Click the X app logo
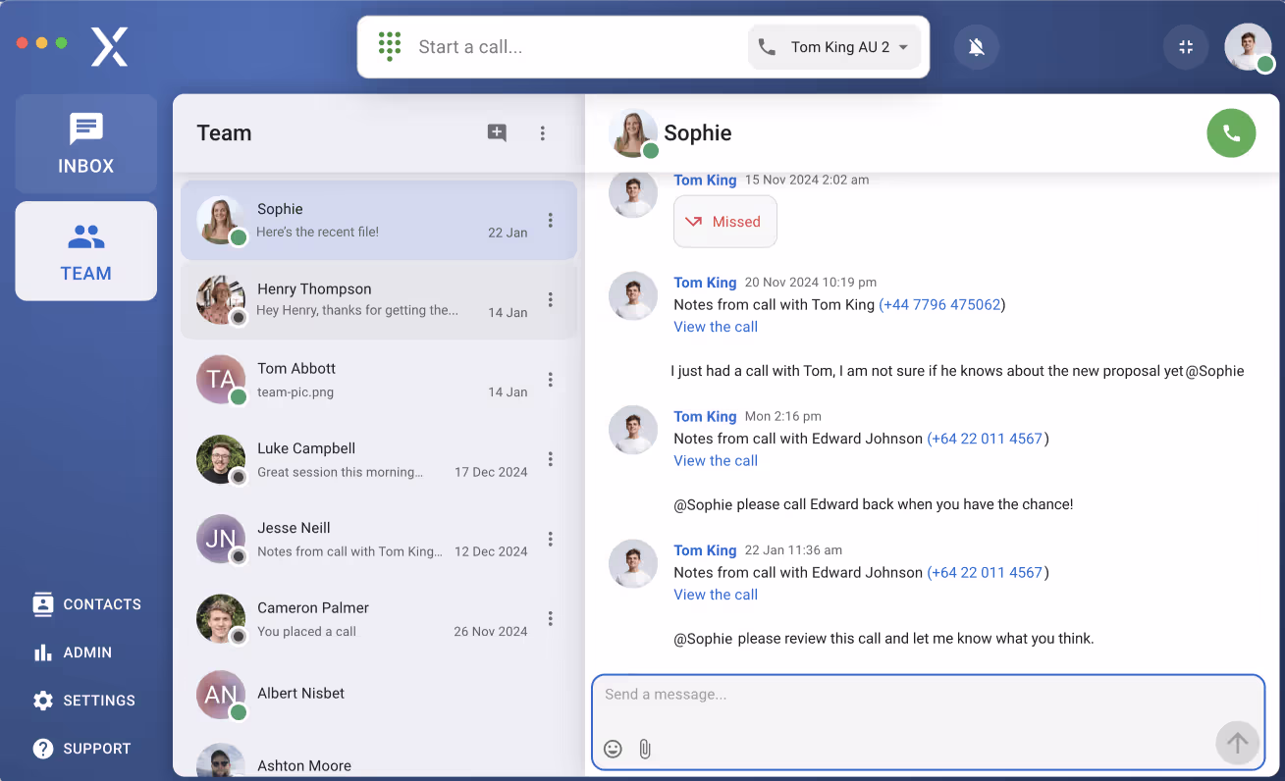 110,47
